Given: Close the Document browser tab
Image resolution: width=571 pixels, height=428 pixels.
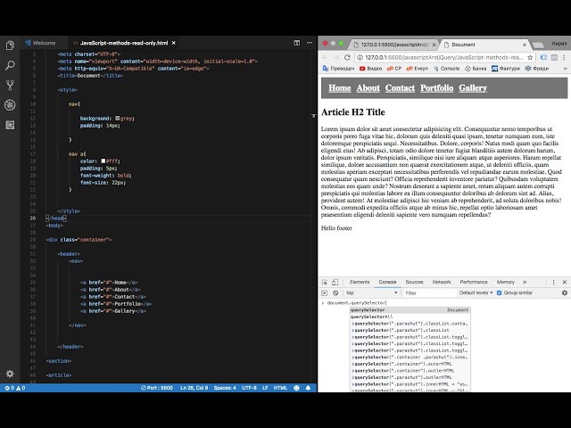Looking at the screenshot, I should (x=525, y=45).
